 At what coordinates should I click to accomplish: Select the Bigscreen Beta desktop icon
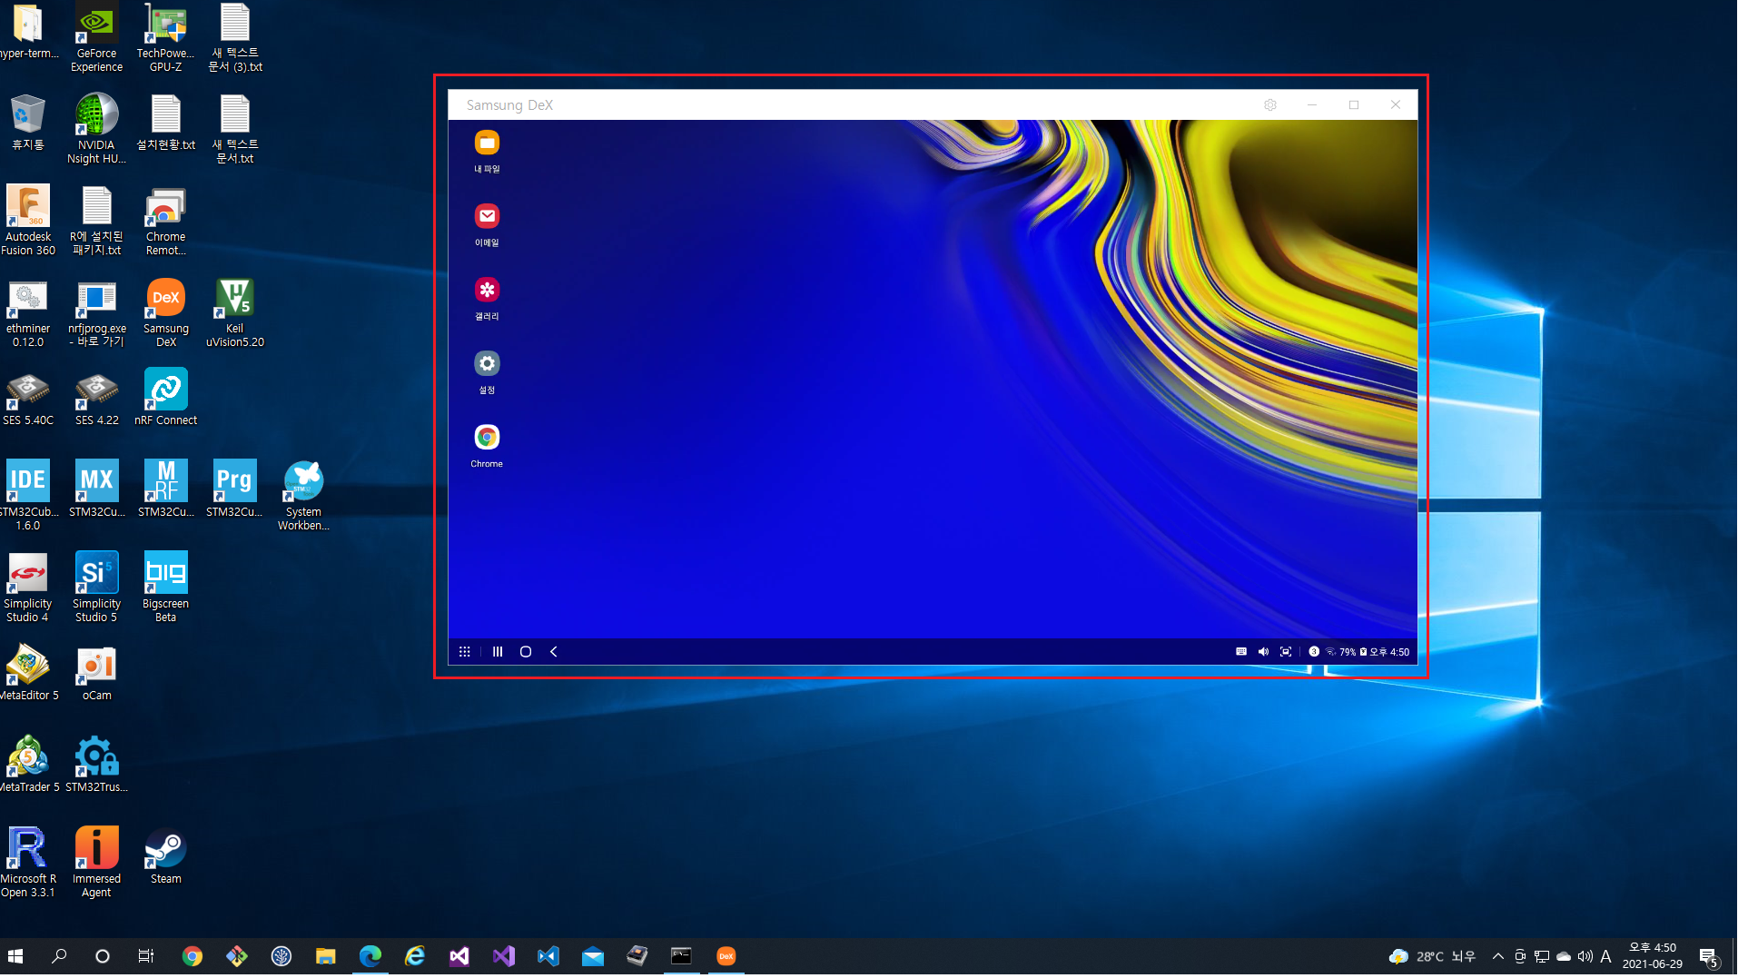coord(167,589)
